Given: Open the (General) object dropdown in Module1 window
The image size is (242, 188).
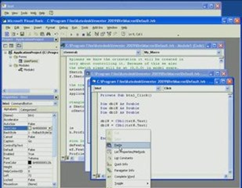Looking at the screenshot, I should pyautogui.click(x=138, y=52).
